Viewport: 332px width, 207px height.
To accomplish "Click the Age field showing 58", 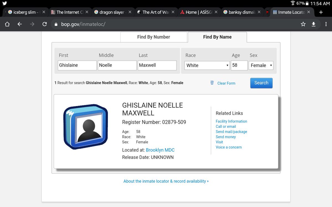I will [x=239, y=65].
